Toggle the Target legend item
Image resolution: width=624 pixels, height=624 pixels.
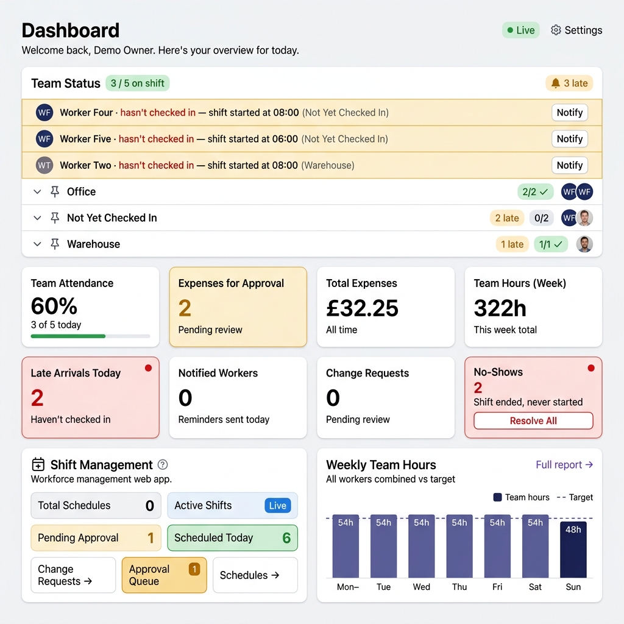[x=573, y=497]
